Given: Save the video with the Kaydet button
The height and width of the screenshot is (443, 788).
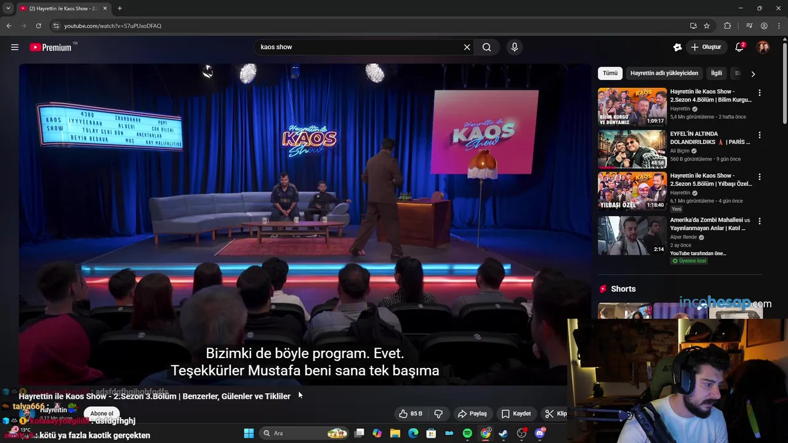Looking at the screenshot, I should coord(516,413).
